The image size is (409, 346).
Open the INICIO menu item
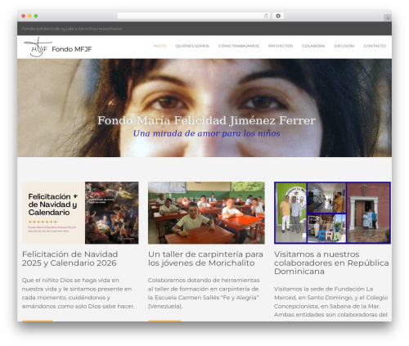[160, 46]
